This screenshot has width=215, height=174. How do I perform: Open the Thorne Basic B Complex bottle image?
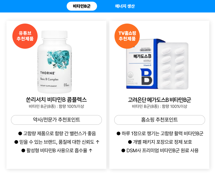click(55, 62)
